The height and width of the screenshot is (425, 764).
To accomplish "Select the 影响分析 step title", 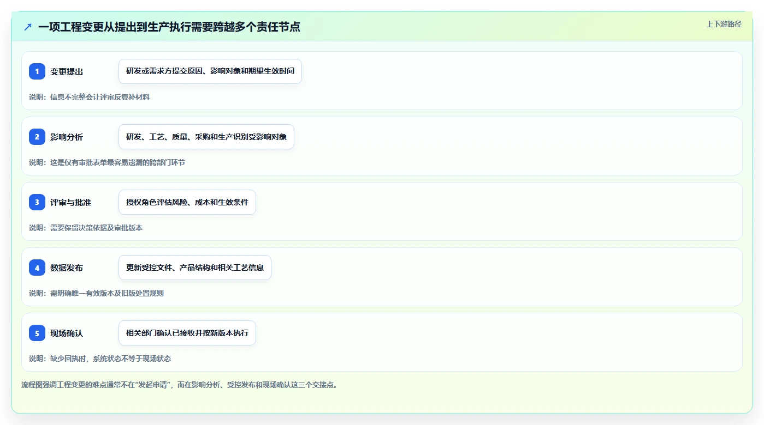I will (x=67, y=137).
